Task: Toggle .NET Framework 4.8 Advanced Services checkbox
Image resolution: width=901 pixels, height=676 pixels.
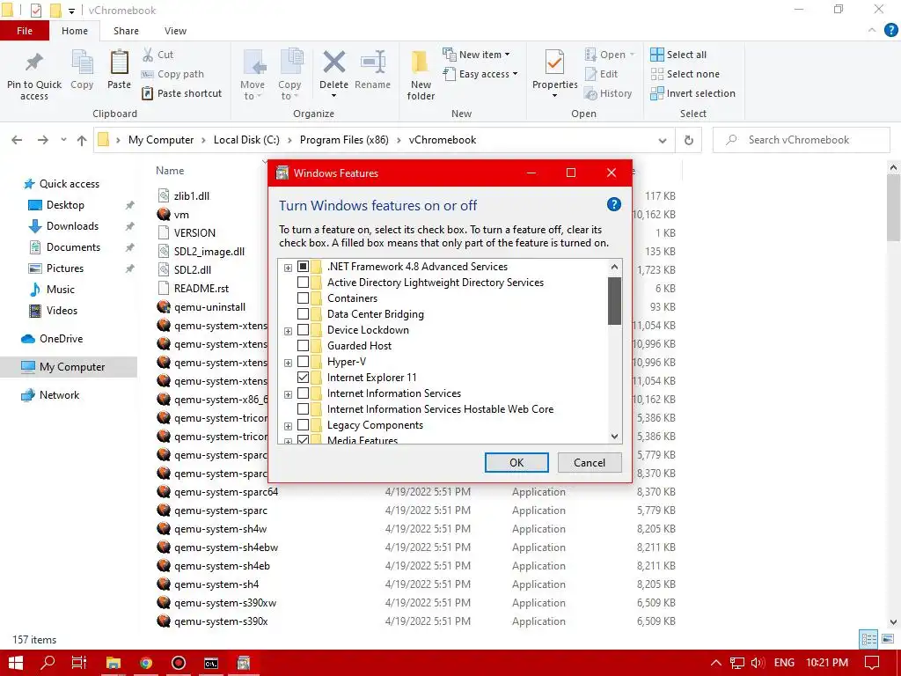Action: coord(303,267)
